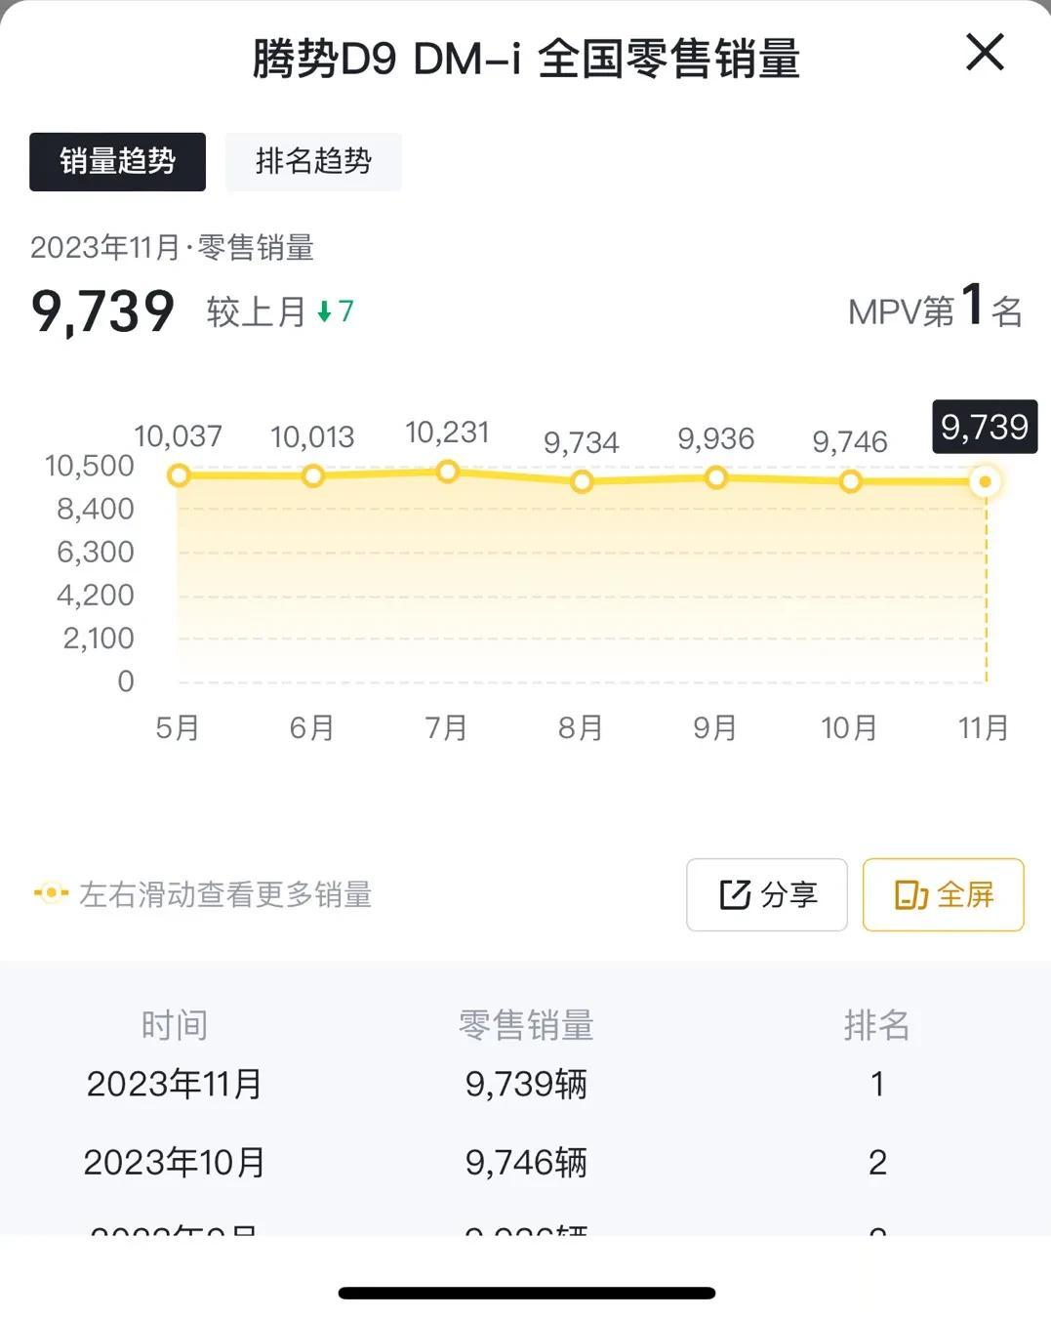Click the 腾势D9 DM-i 全国零售销量 title
Screen dimensions: 1051x1319
pyautogui.click(x=526, y=59)
